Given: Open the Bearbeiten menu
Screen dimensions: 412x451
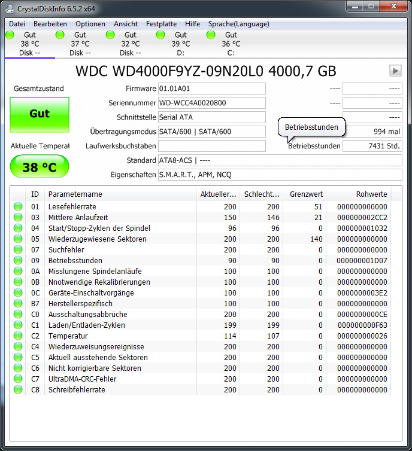Looking at the screenshot, I should pos(50,24).
